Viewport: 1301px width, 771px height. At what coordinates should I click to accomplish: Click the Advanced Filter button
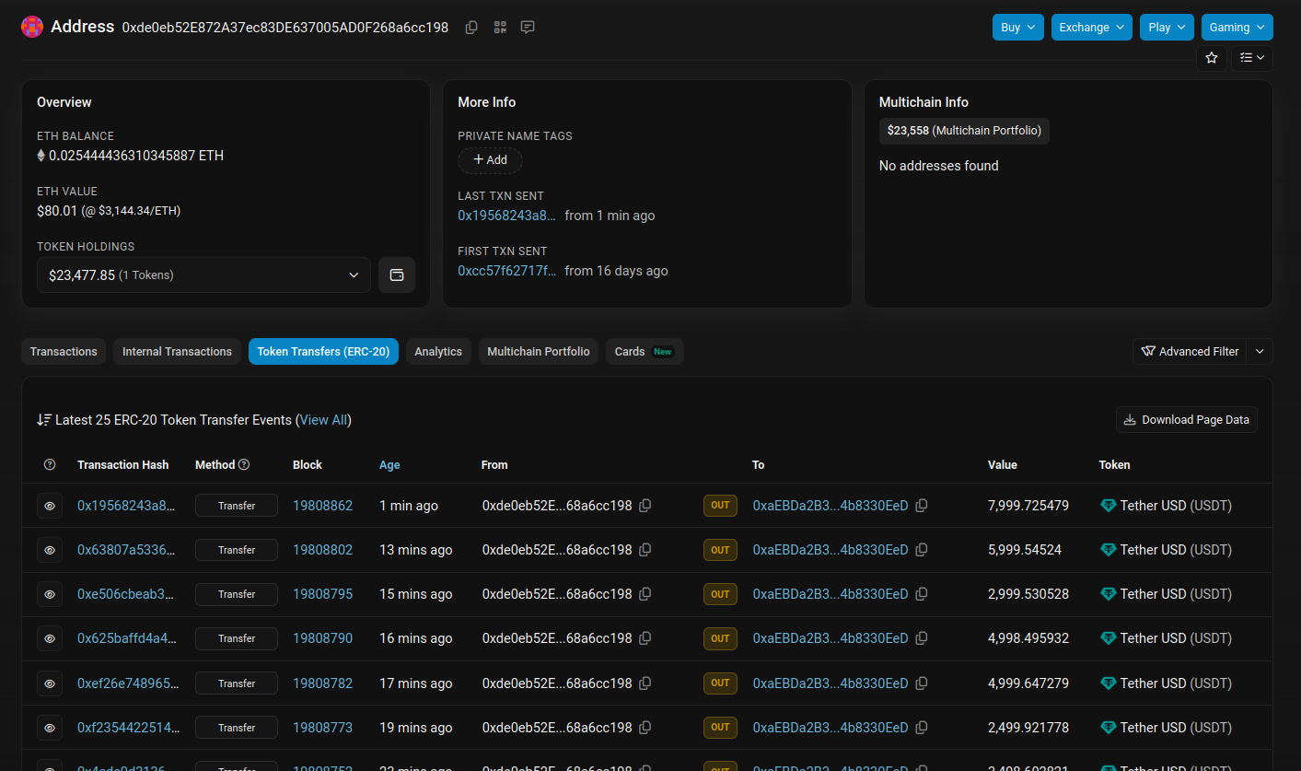[x=1191, y=351]
